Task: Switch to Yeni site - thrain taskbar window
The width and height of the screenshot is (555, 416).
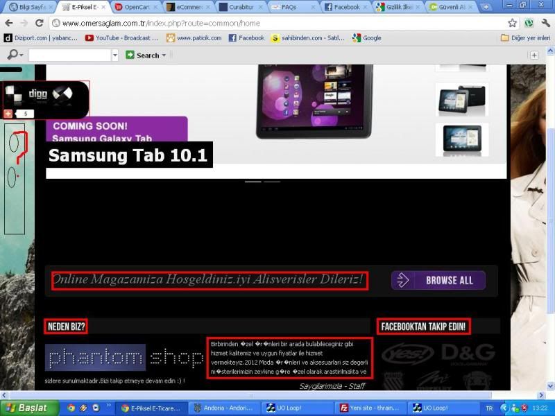Action: coord(370,408)
